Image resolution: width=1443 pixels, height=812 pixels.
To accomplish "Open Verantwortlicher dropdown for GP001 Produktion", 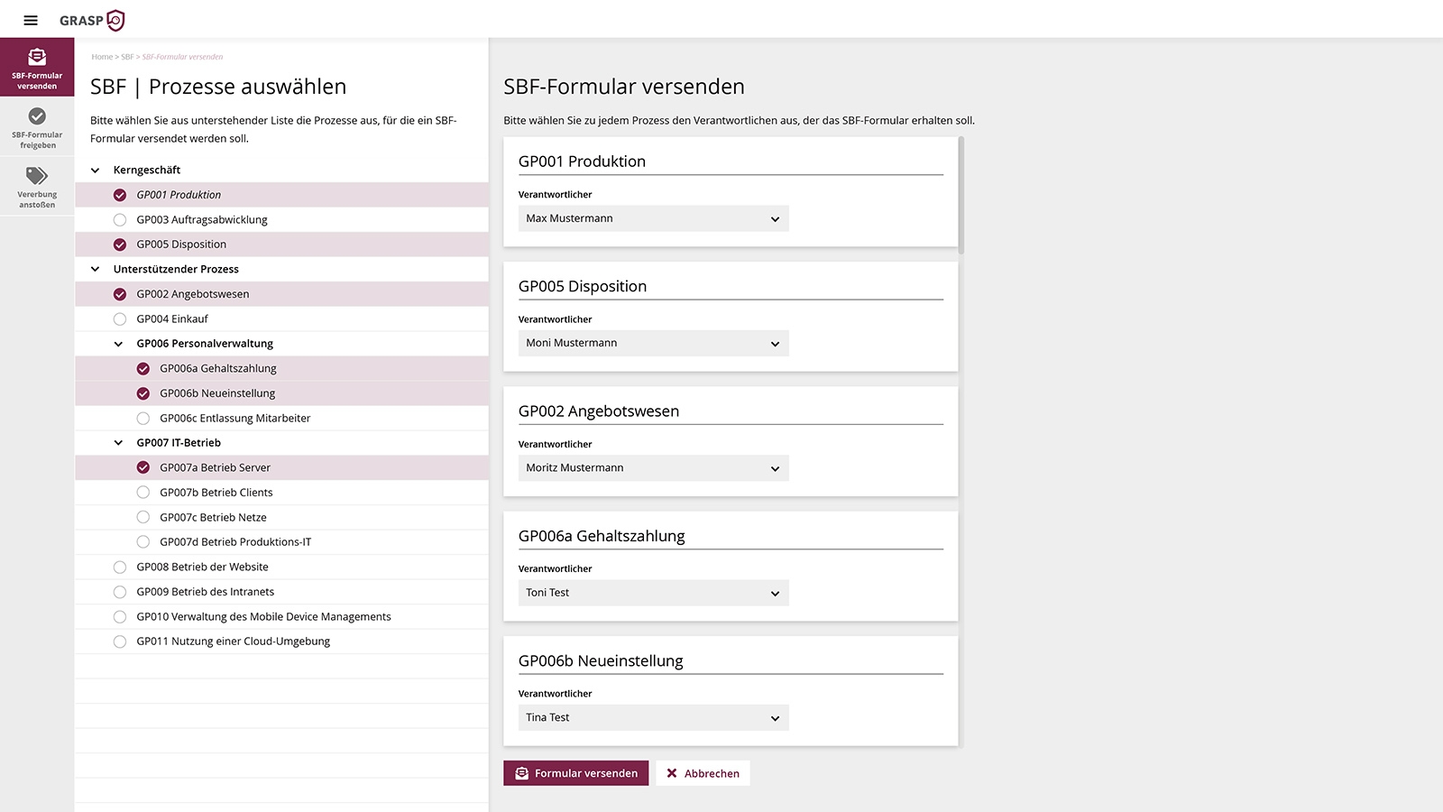I will tap(653, 218).
